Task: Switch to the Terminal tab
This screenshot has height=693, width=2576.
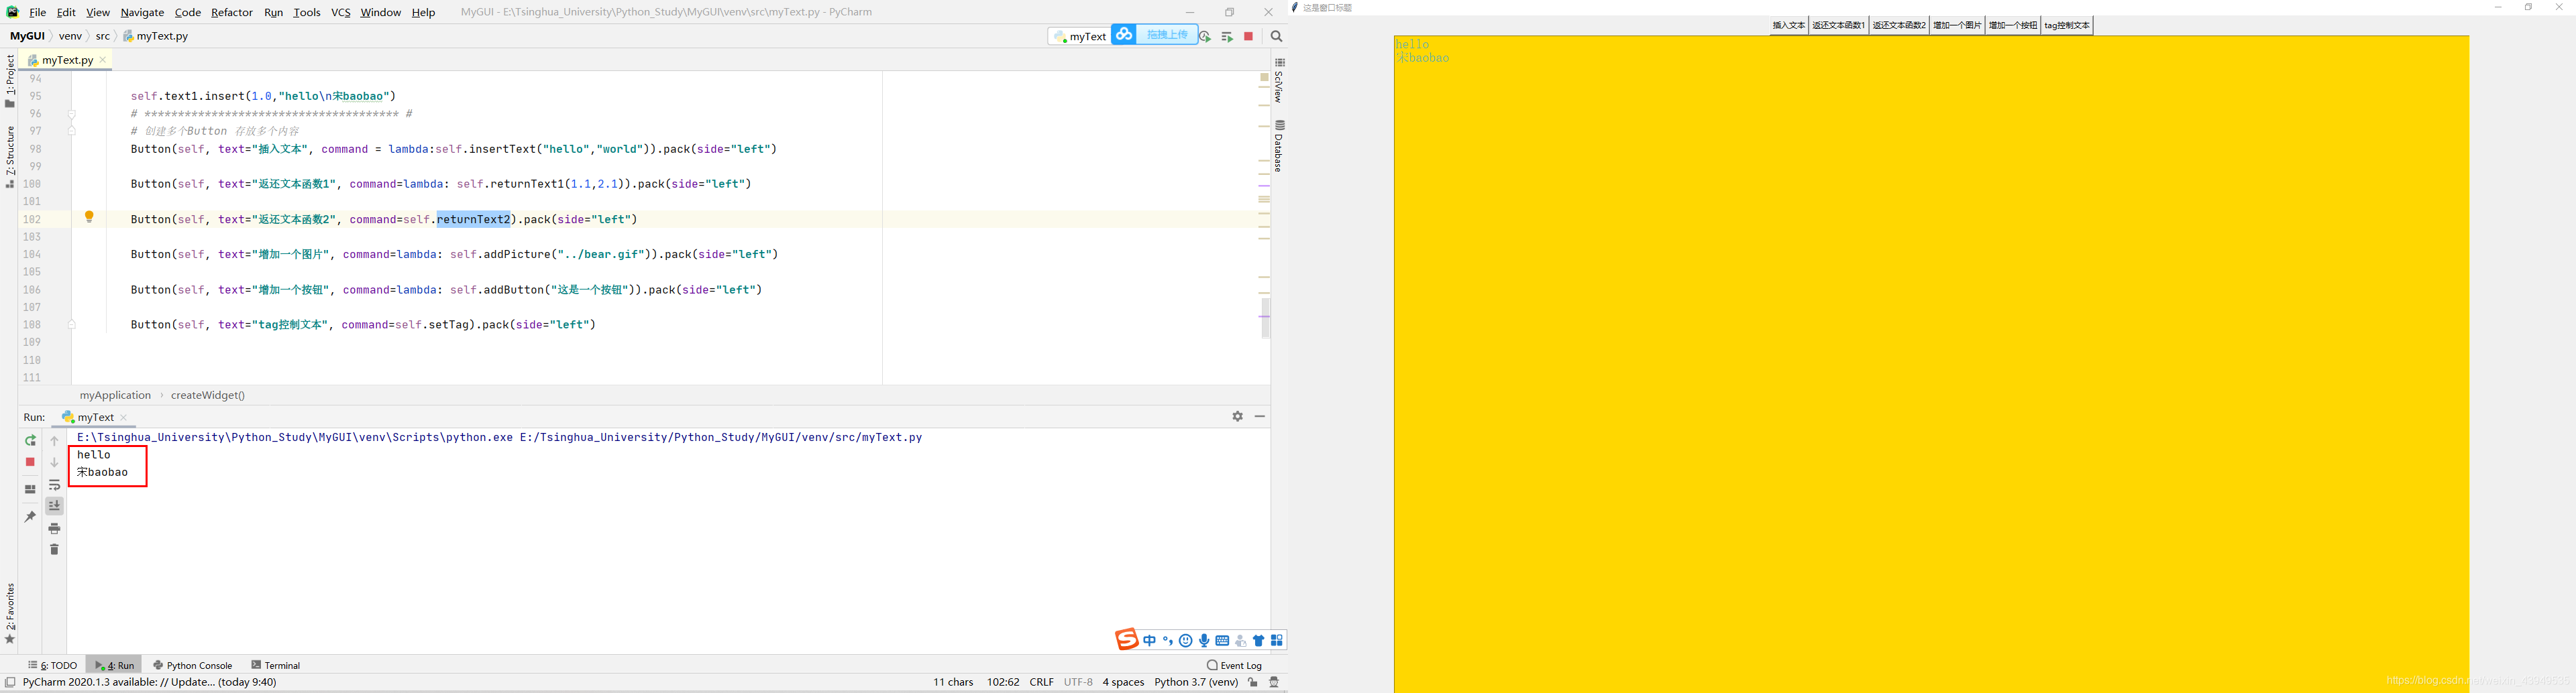Action: pyautogui.click(x=276, y=665)
